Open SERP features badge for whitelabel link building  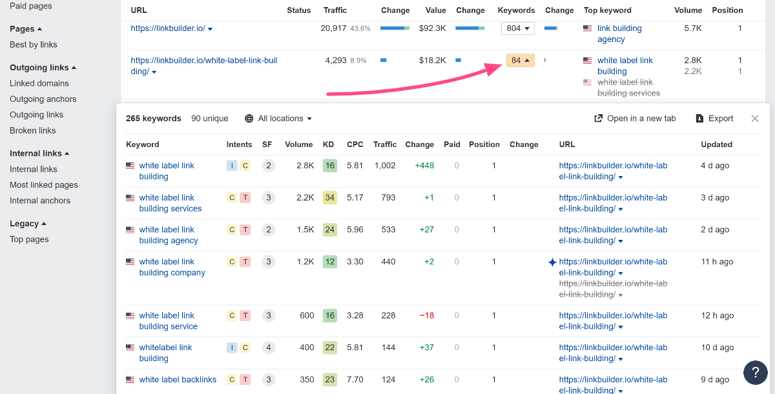(269, 348)
